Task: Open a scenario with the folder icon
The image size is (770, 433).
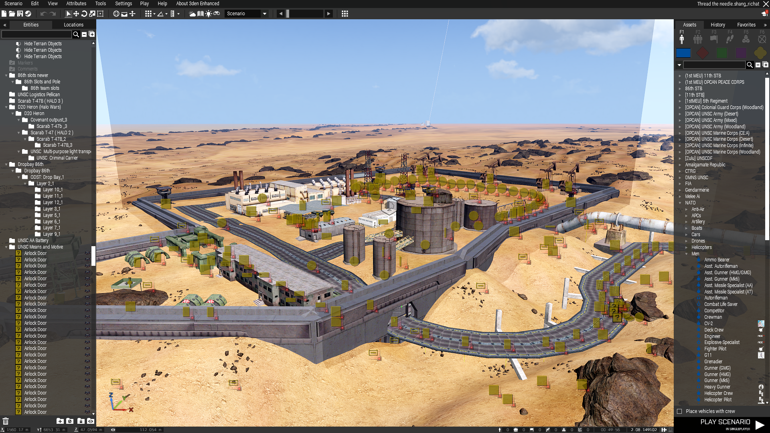Action: tap(12, 14)
